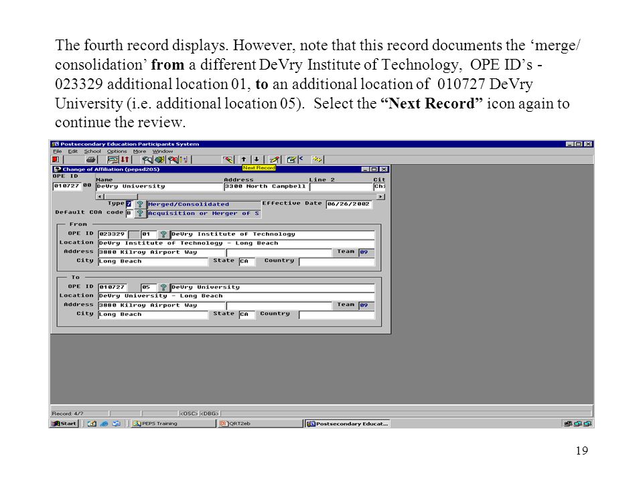Click the From State field CA
The image size is (643, 482).
247,261
